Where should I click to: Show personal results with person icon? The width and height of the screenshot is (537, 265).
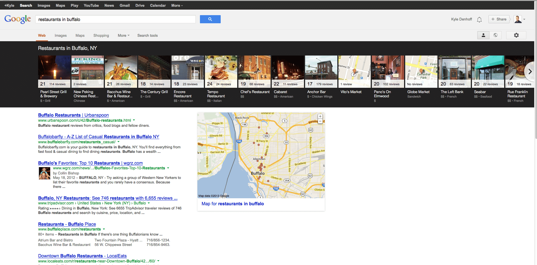[x=483, y=35]
